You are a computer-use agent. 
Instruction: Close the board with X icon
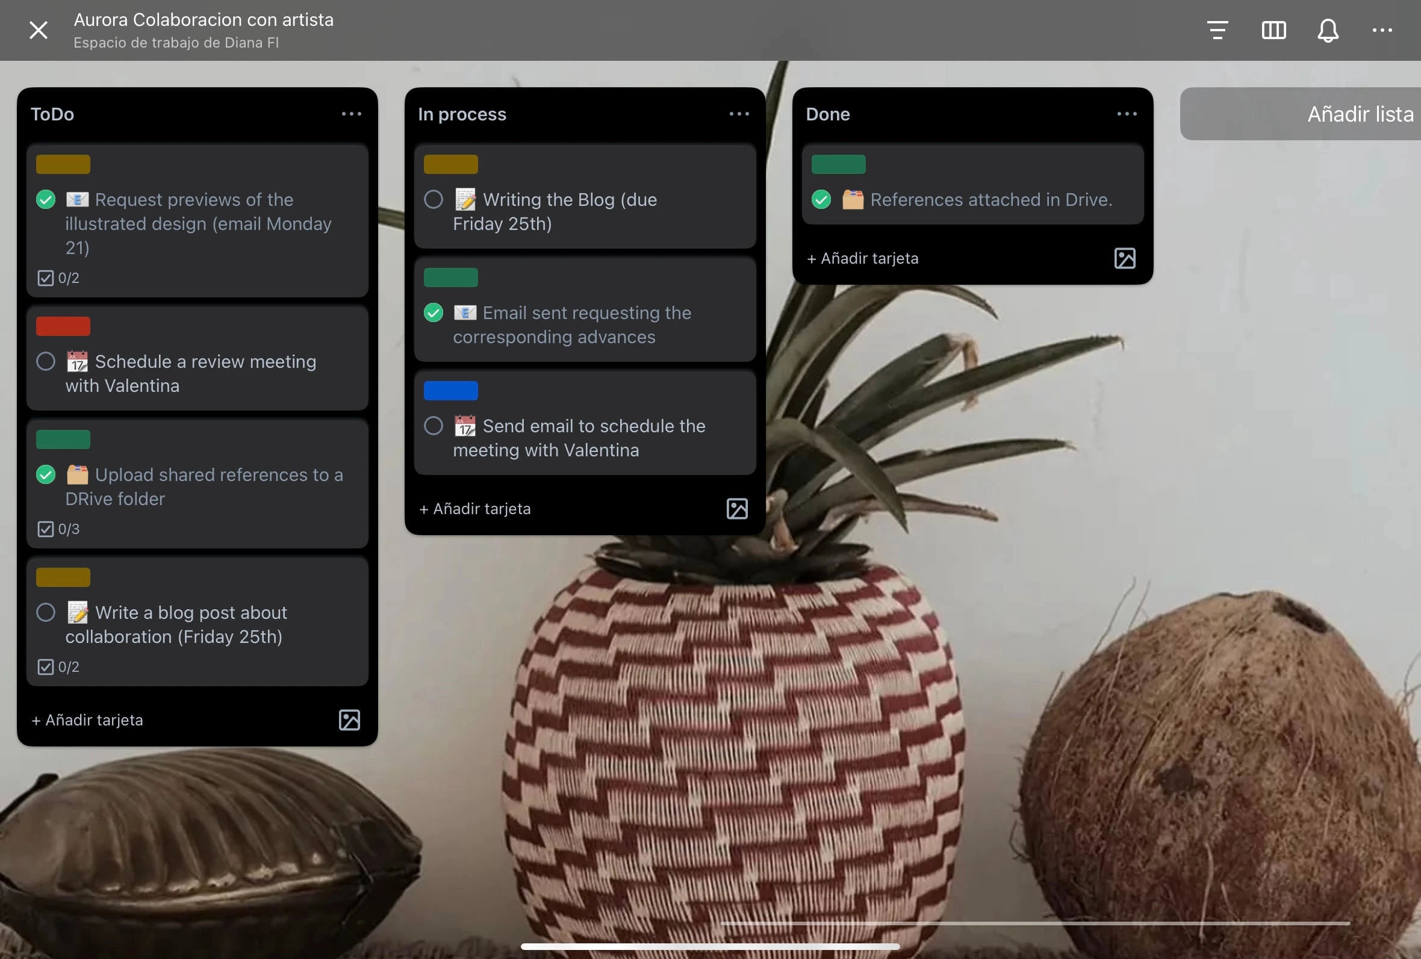point(39,30)
